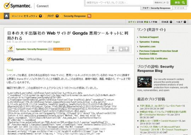Open the Technical Support link

click(149, 37)
